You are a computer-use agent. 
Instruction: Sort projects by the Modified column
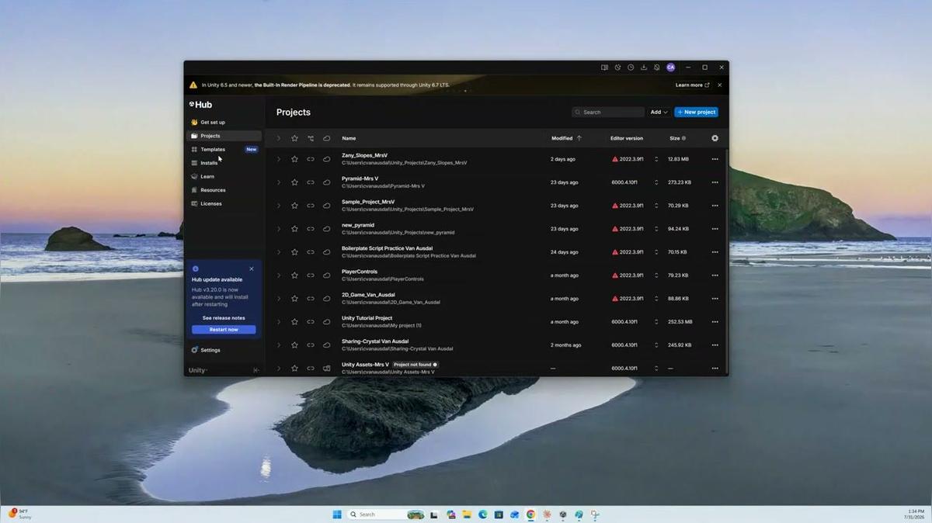point(566,138)
